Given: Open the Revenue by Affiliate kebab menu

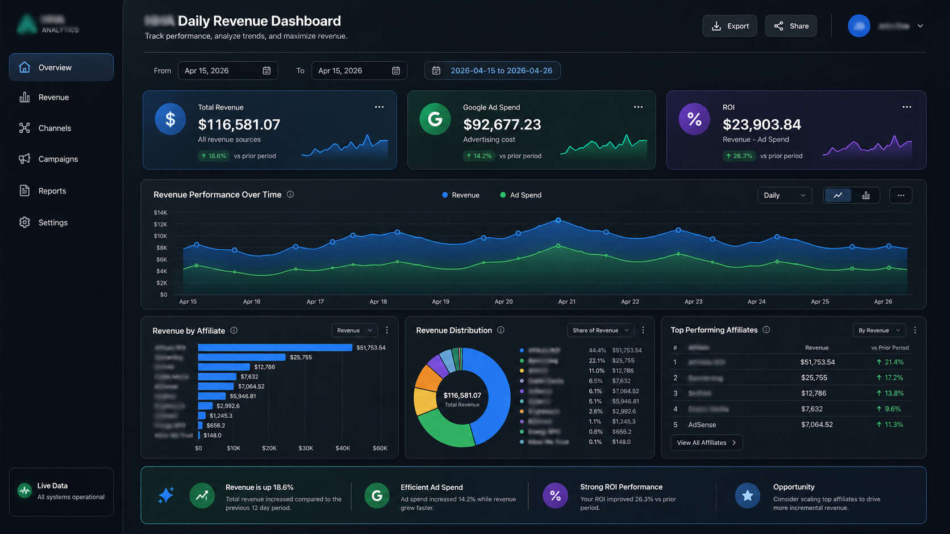Looking at the screenshot, I should 387,330.
